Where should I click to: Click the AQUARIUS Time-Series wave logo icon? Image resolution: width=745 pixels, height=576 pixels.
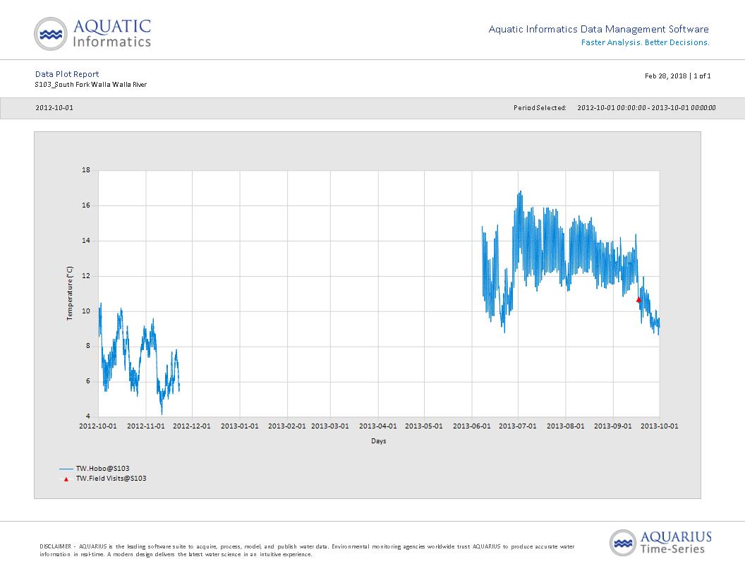[x=623, y=543]
